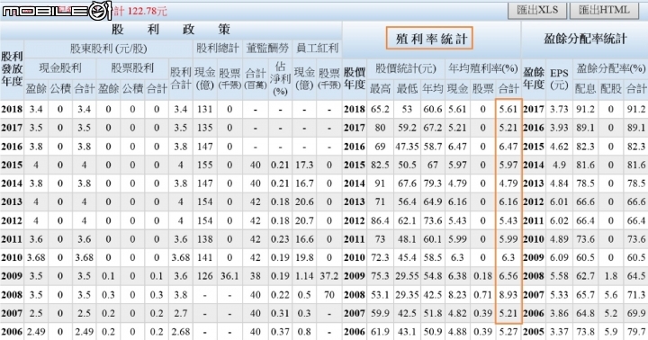Click the 年均殖利率(%) column header
The height and width of the screenshot is (340, 648).
point(482,68)
